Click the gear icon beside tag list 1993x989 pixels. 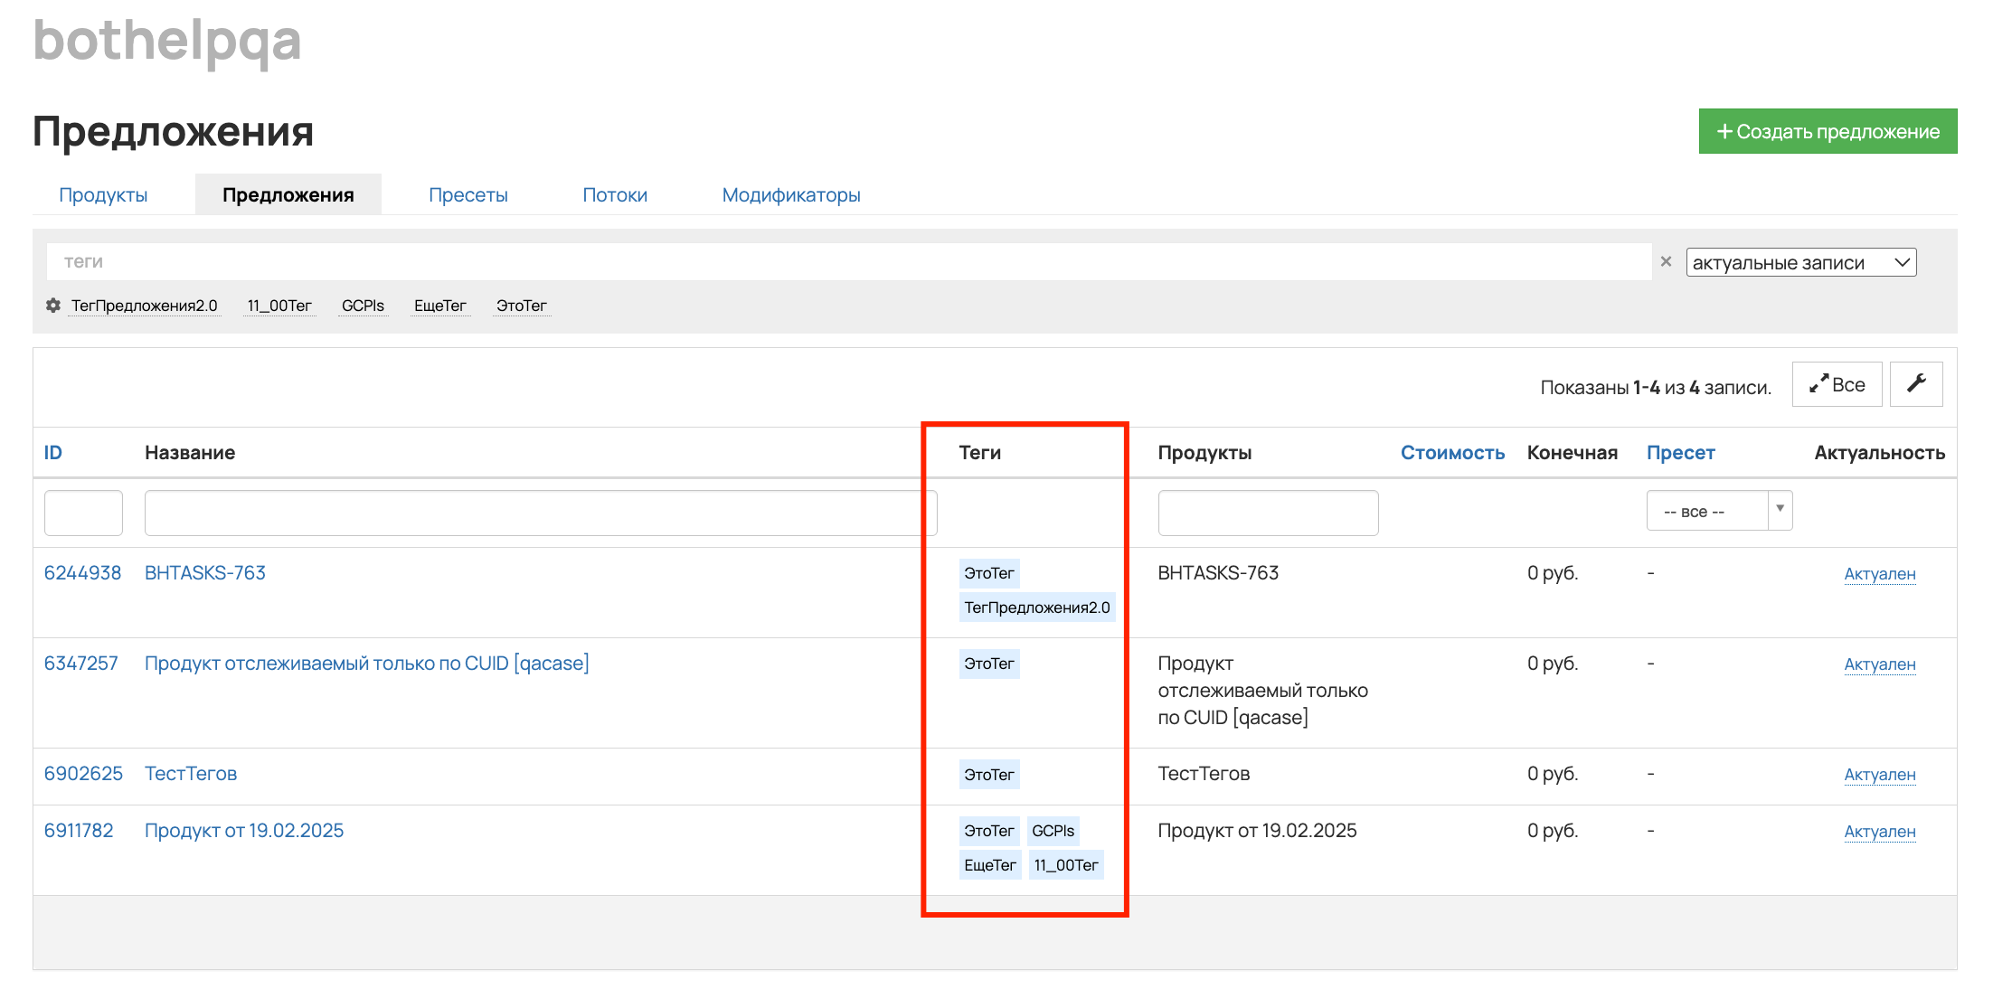click(x=53, y=306)
